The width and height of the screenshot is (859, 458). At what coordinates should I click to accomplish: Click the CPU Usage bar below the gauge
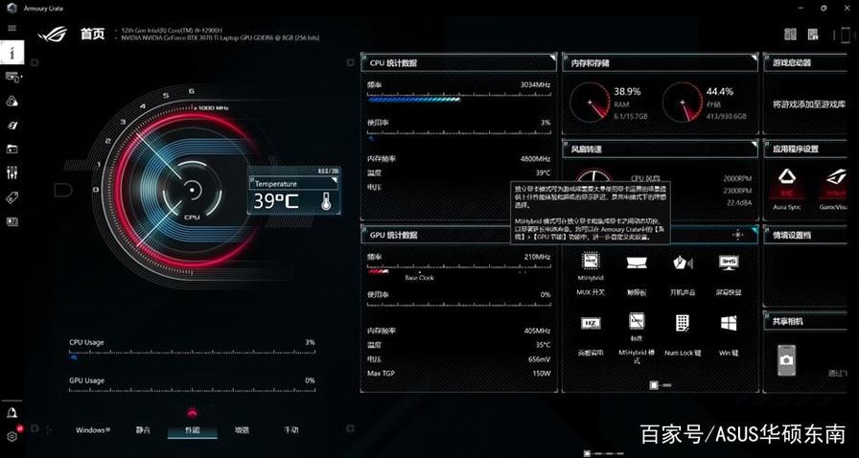(193, 355)
